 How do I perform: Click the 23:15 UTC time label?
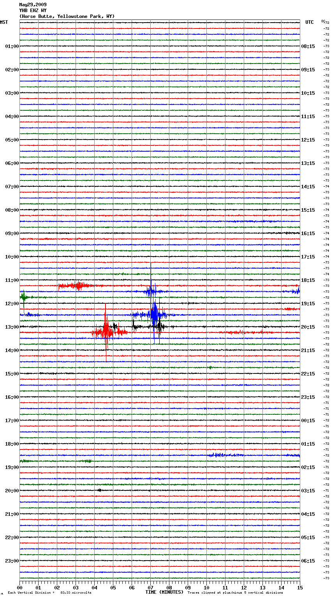(x=308, y=397)
